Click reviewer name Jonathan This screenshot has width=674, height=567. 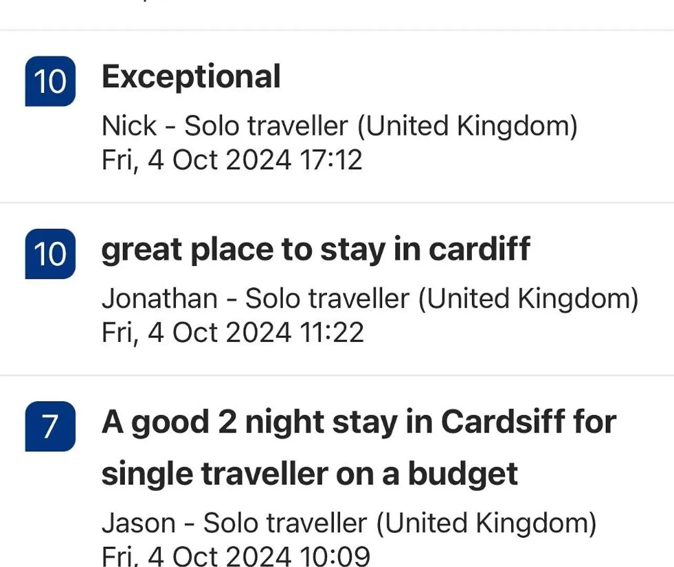coord(160,299)
